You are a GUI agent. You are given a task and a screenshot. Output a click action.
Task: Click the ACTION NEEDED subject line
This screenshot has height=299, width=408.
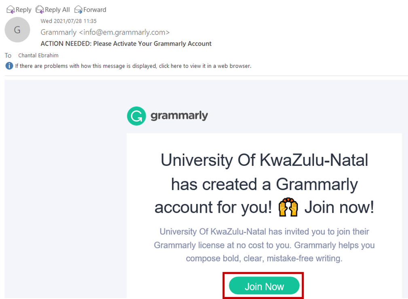click(126, 43)
